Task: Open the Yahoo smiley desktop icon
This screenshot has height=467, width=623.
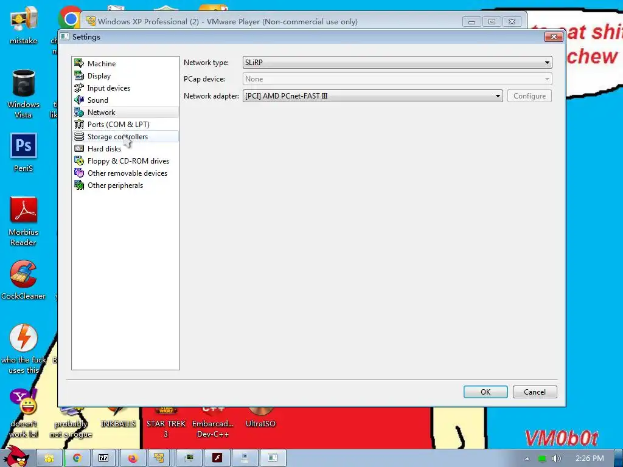Action: (x=24, y=413)
